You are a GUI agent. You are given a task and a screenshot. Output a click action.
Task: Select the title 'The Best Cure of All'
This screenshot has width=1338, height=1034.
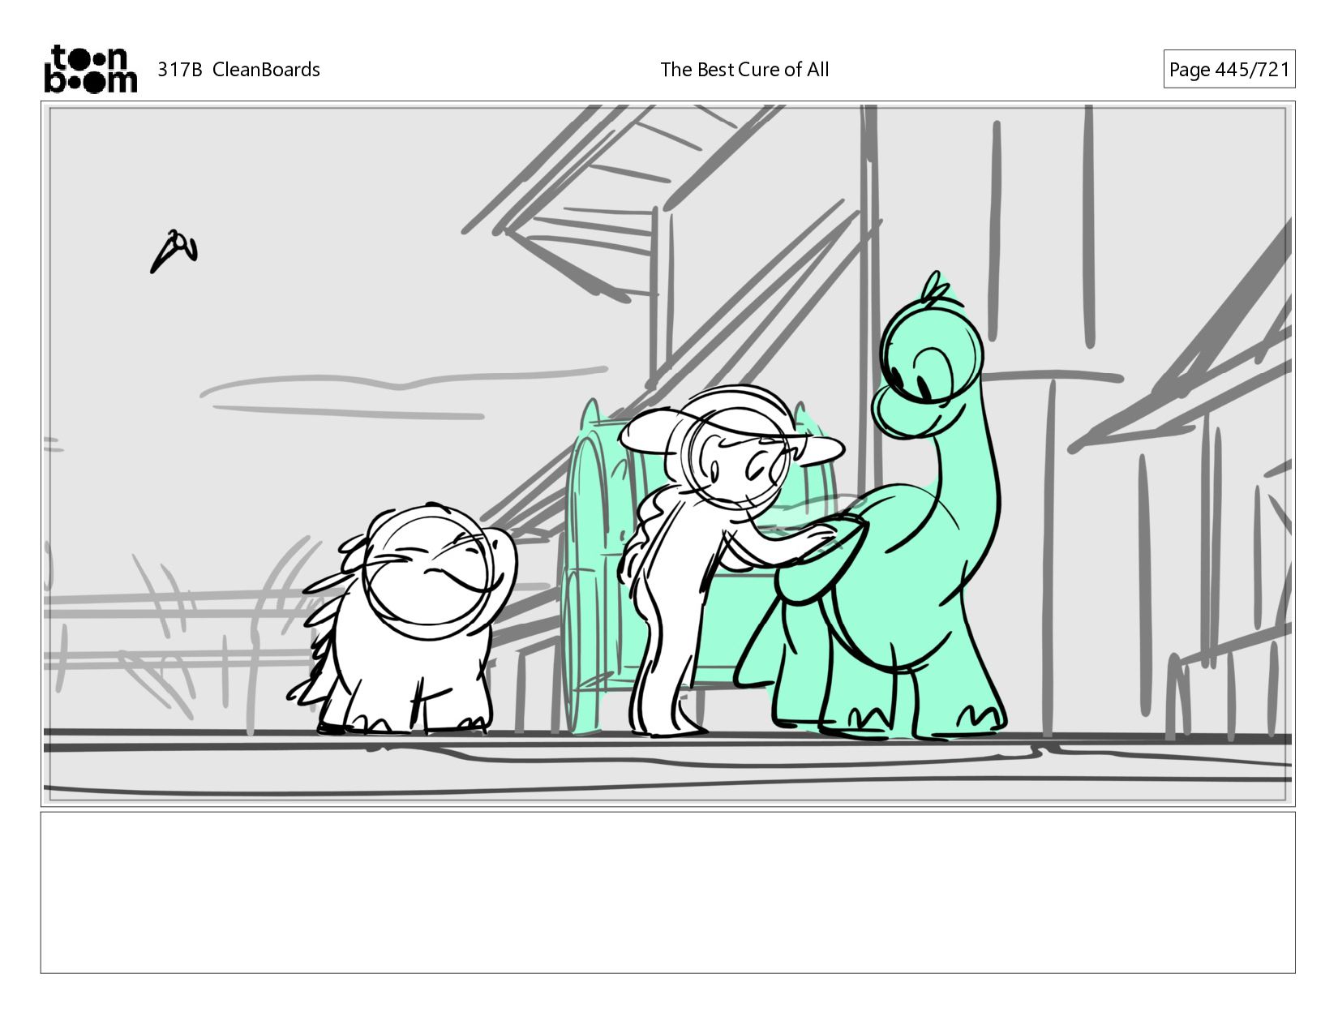tap(744, 70)
